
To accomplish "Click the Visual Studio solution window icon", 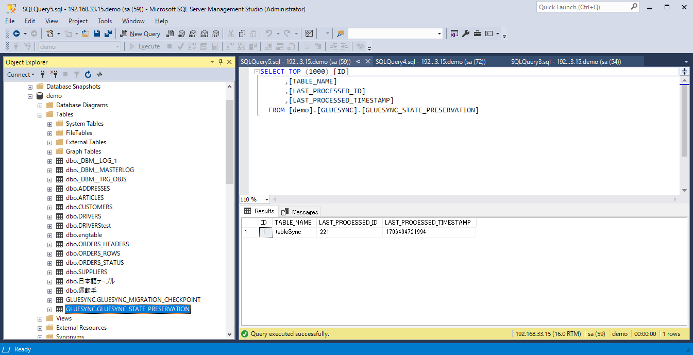I will (x=454, y=33).
